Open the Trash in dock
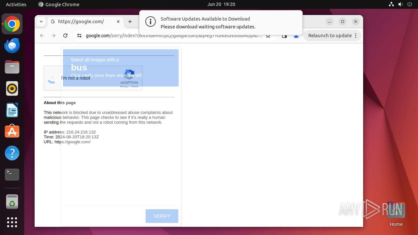 pos(12,201)
